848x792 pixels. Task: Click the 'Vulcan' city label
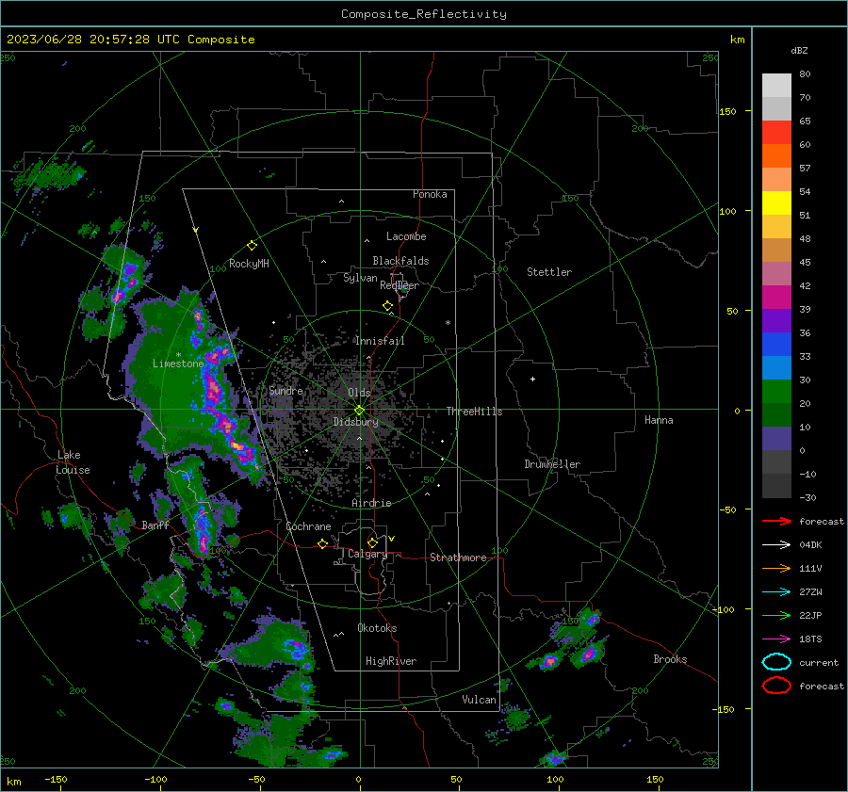pos(479,700)
